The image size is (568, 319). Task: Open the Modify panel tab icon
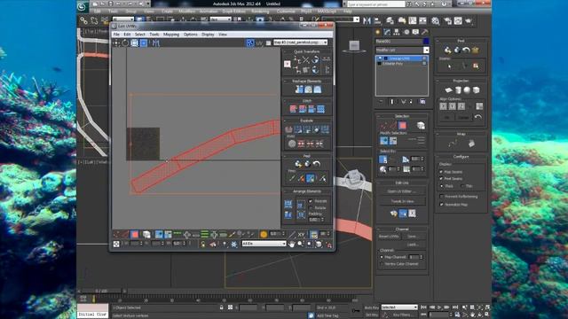387,32
